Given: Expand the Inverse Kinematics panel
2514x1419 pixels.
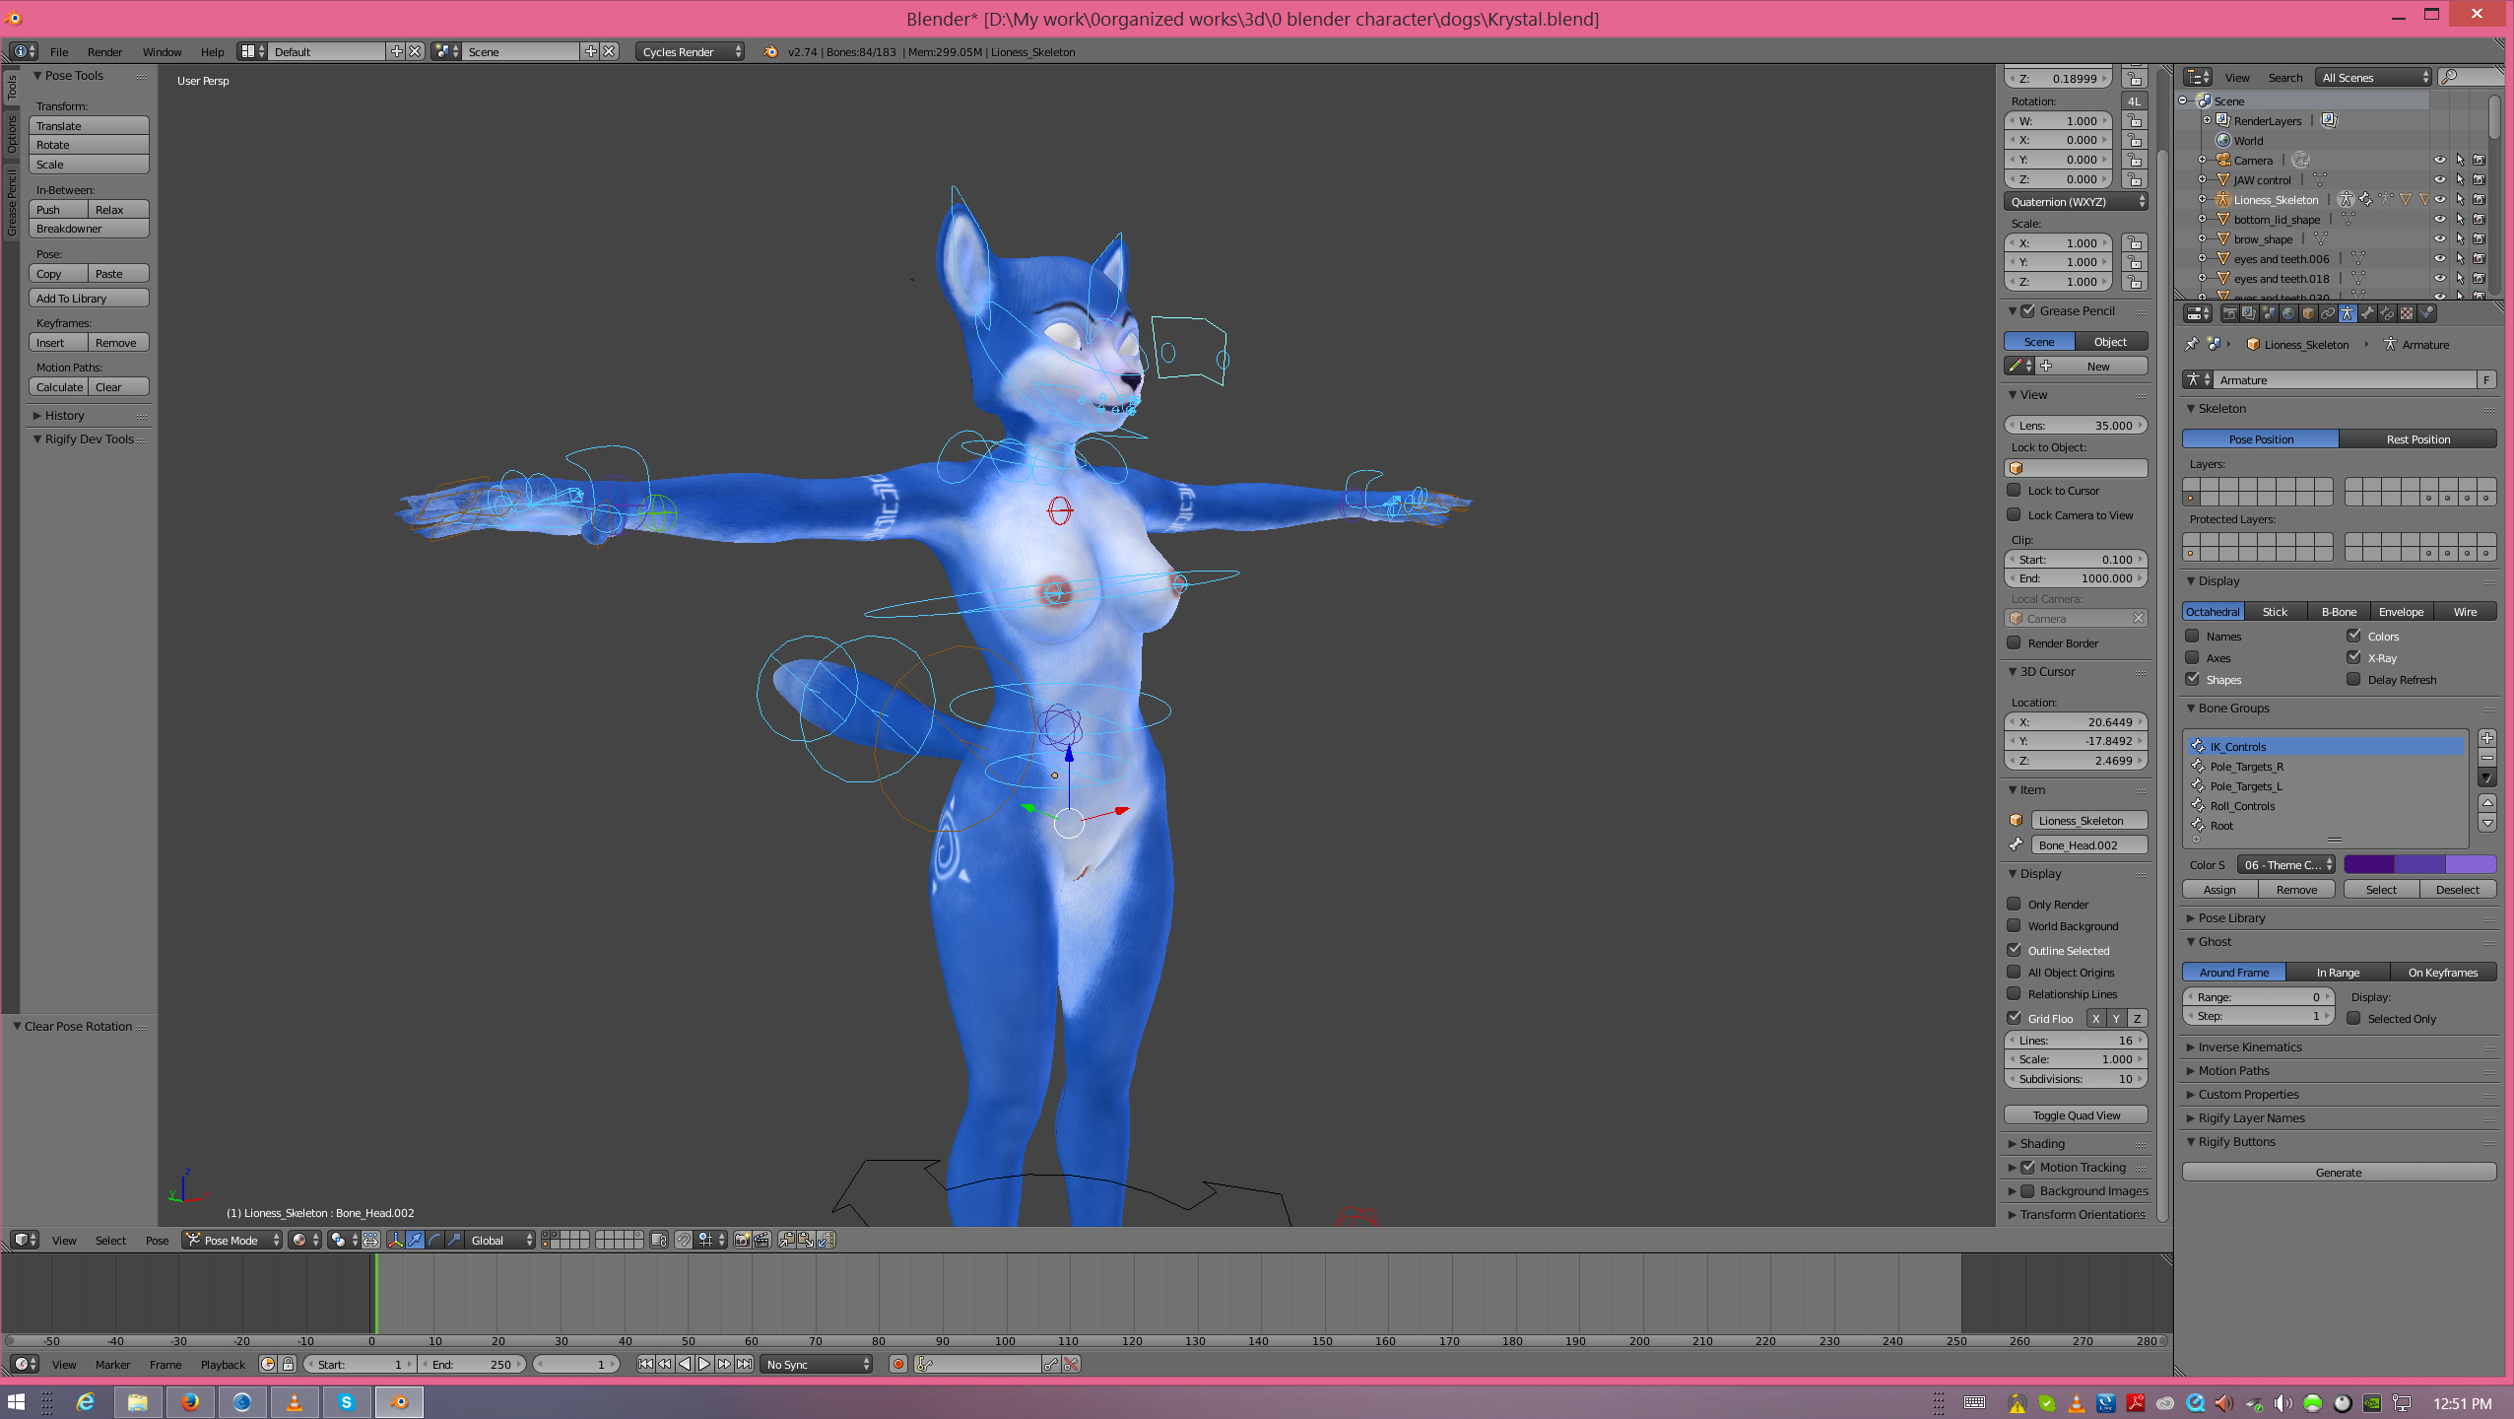Looking at the screenshot, I should tap(2250, 1047).
